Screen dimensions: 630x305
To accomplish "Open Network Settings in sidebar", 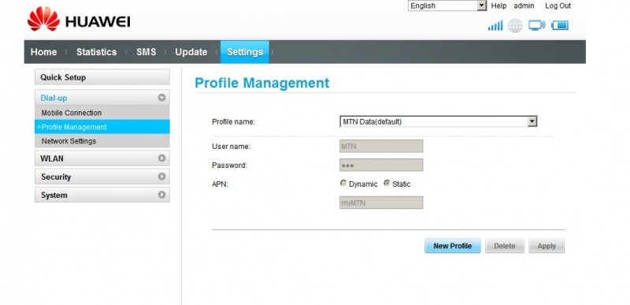I will pos(102,141).
